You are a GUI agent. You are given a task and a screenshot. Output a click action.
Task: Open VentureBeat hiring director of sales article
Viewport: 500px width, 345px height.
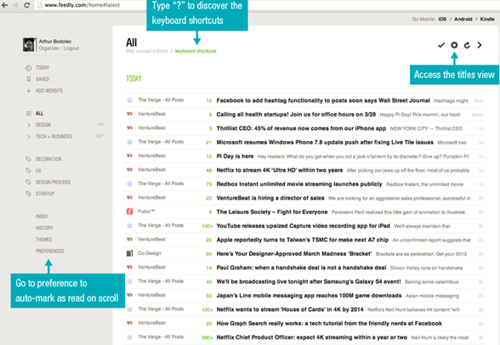270,198
